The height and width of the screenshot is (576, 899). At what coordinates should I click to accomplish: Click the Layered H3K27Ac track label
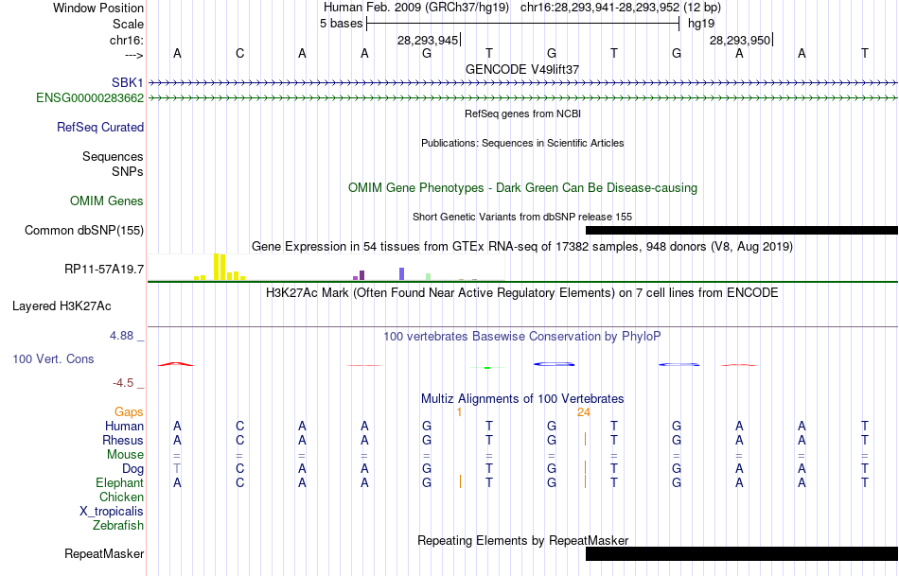62,306
